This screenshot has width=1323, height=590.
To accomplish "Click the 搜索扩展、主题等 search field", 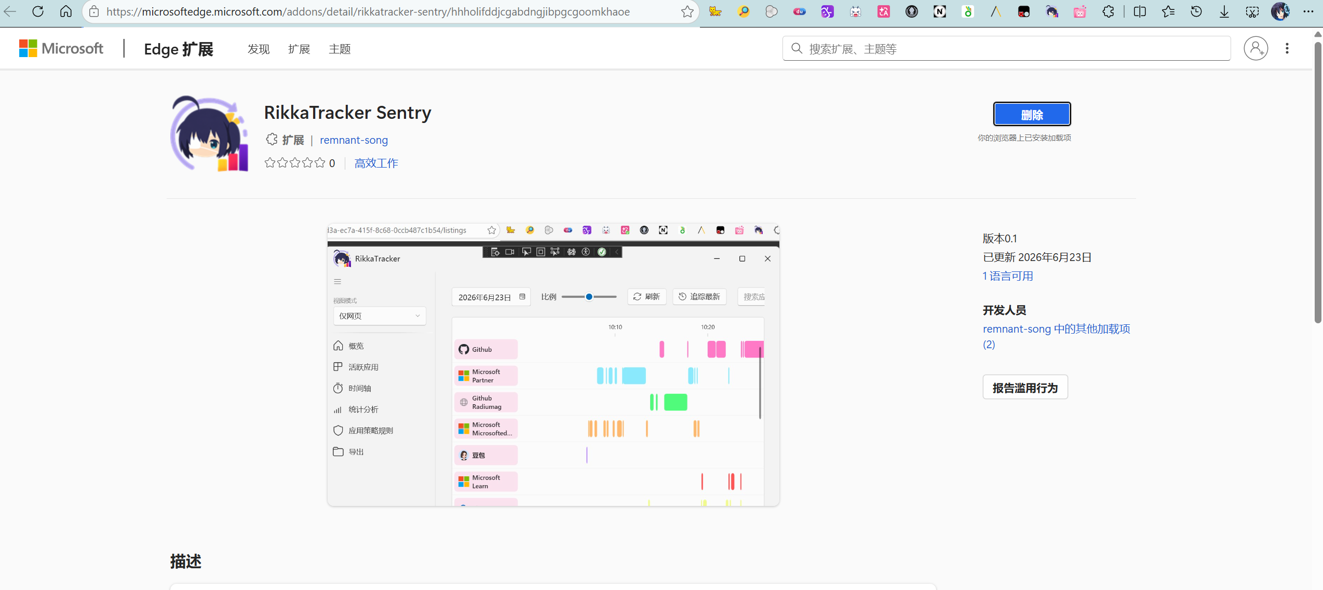I will [1006, 48].
